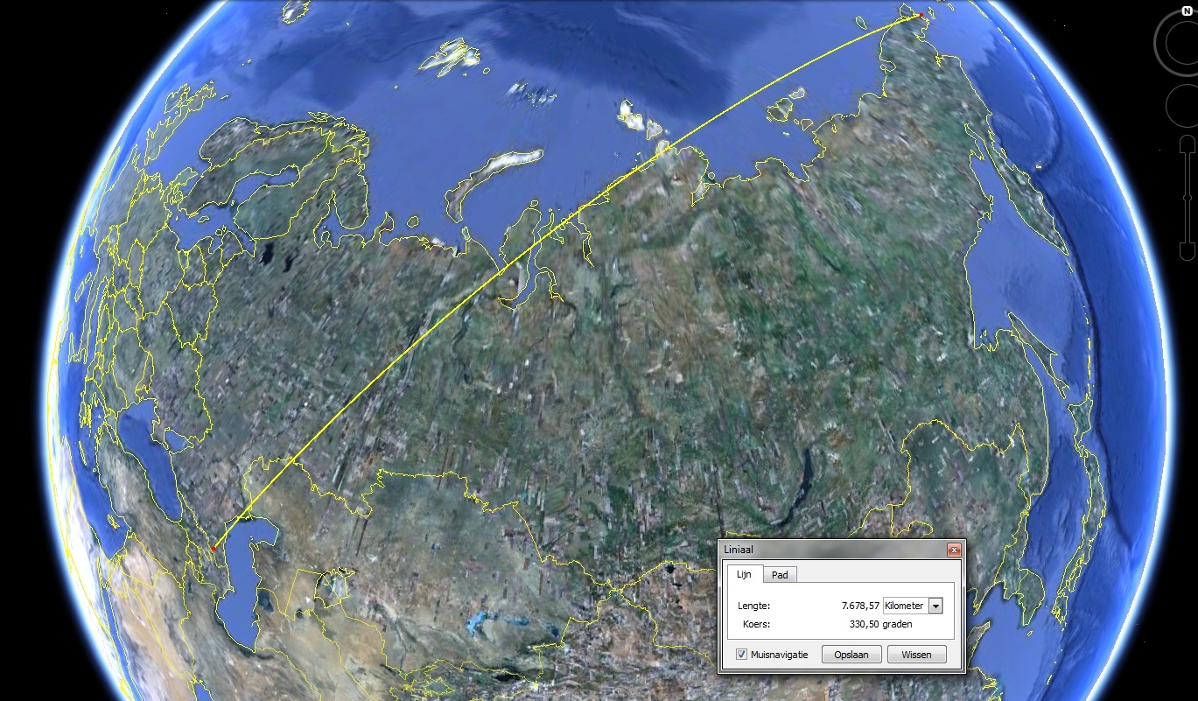Click the move joystick circle below the compass
The height and width of the screenshot is (701, 1198).
tap(1183, 105)
